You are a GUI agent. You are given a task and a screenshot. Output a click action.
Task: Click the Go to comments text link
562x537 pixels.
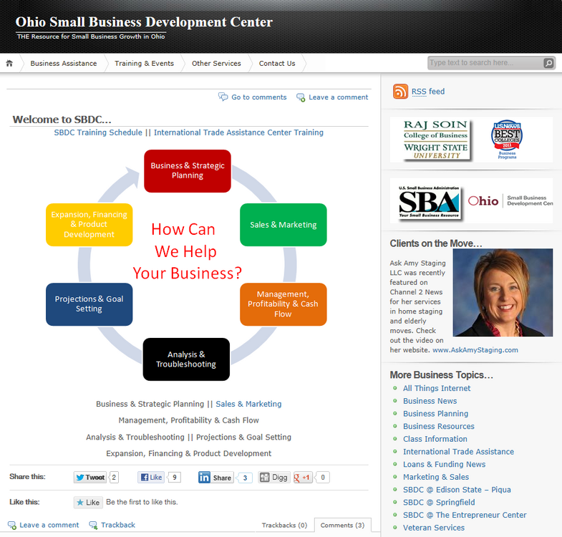pos(258,97)
